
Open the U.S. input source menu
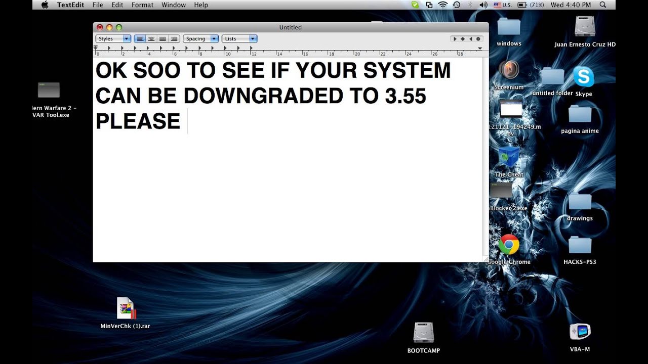503,5
